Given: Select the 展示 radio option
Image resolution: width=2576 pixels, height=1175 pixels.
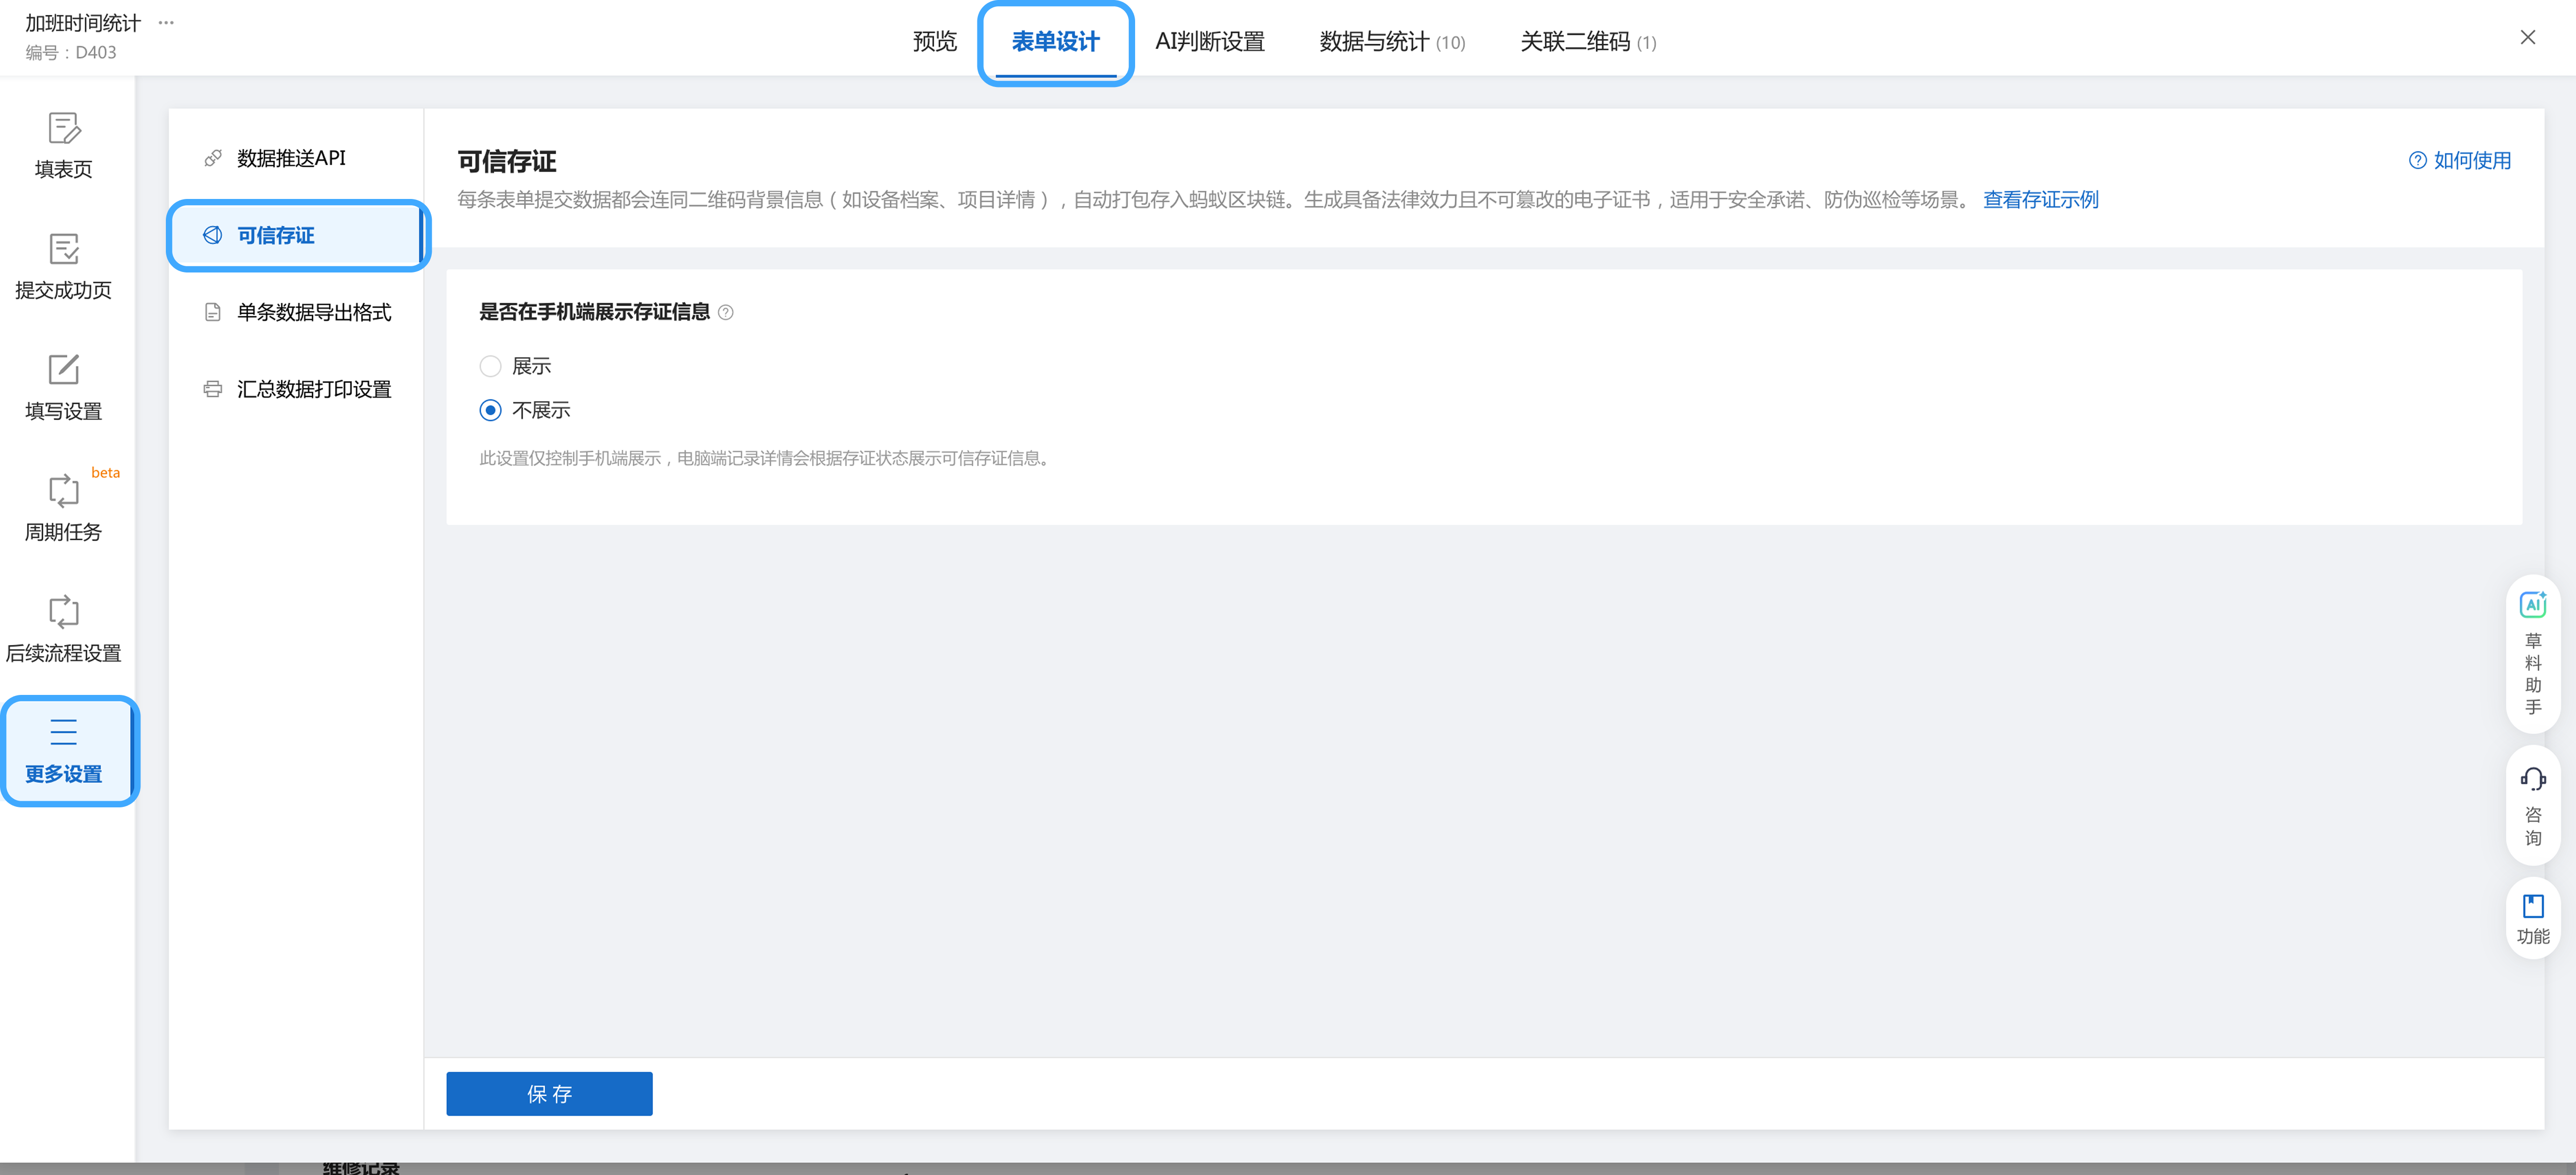Looking at the screenshot, I should 490,367.
